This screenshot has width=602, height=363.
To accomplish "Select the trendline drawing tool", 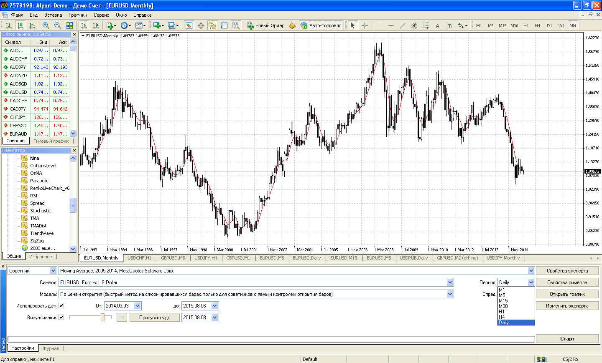I will pos(402,25).
